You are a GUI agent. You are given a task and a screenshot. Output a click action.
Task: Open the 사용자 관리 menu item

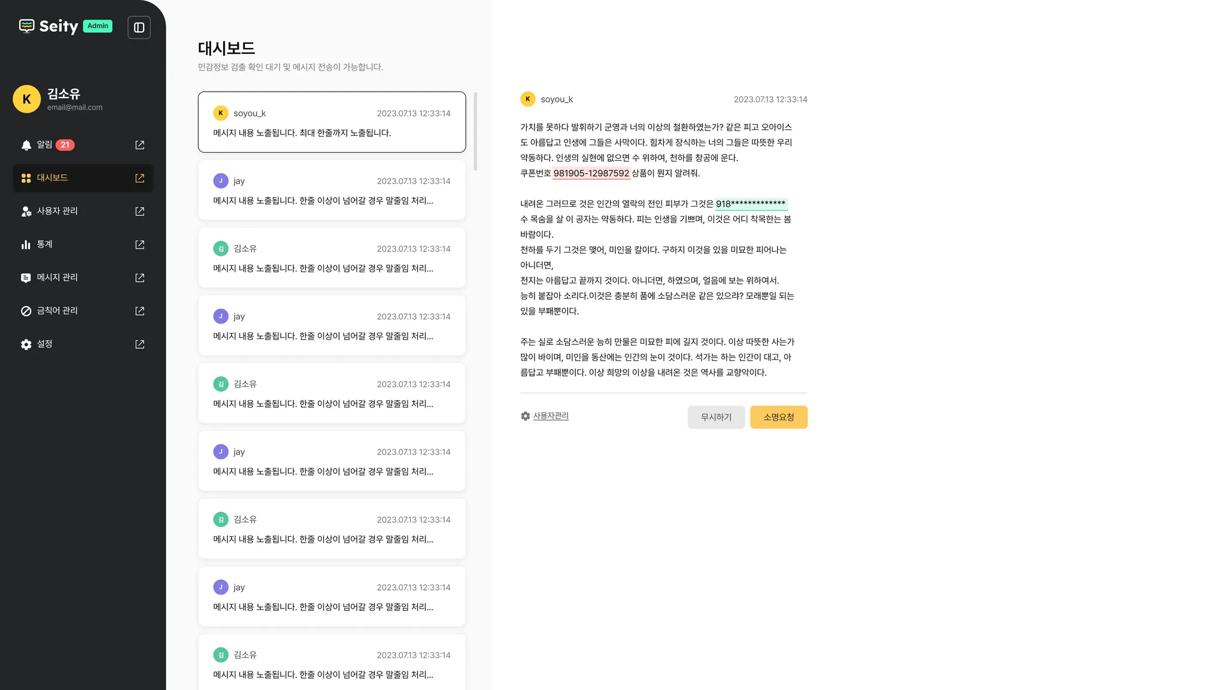83,211
